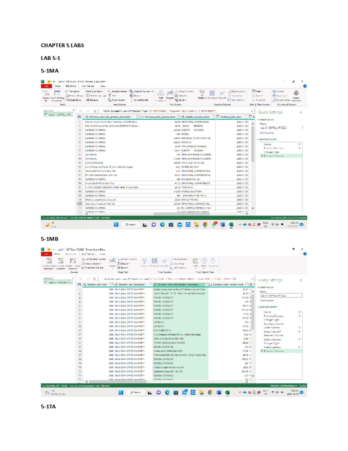
Task: Open Business_unit_description column filter dropdown in 5-1MB
Action: [151, 285]
